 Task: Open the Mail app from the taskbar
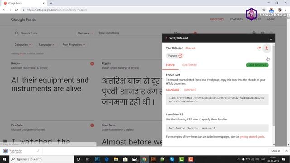[135, 159]
